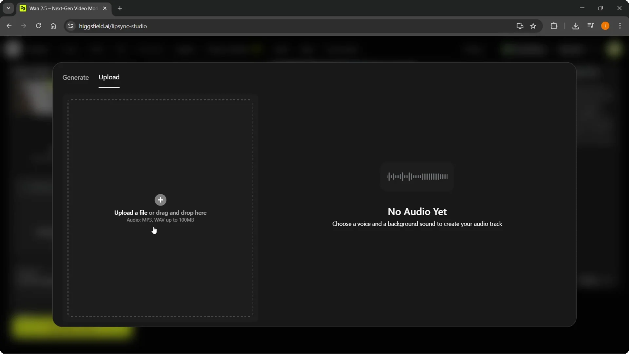The height and width of the screenshot is (354, 629).
Task: Open Chrome's three-dot menu
Action: (620, 26)
